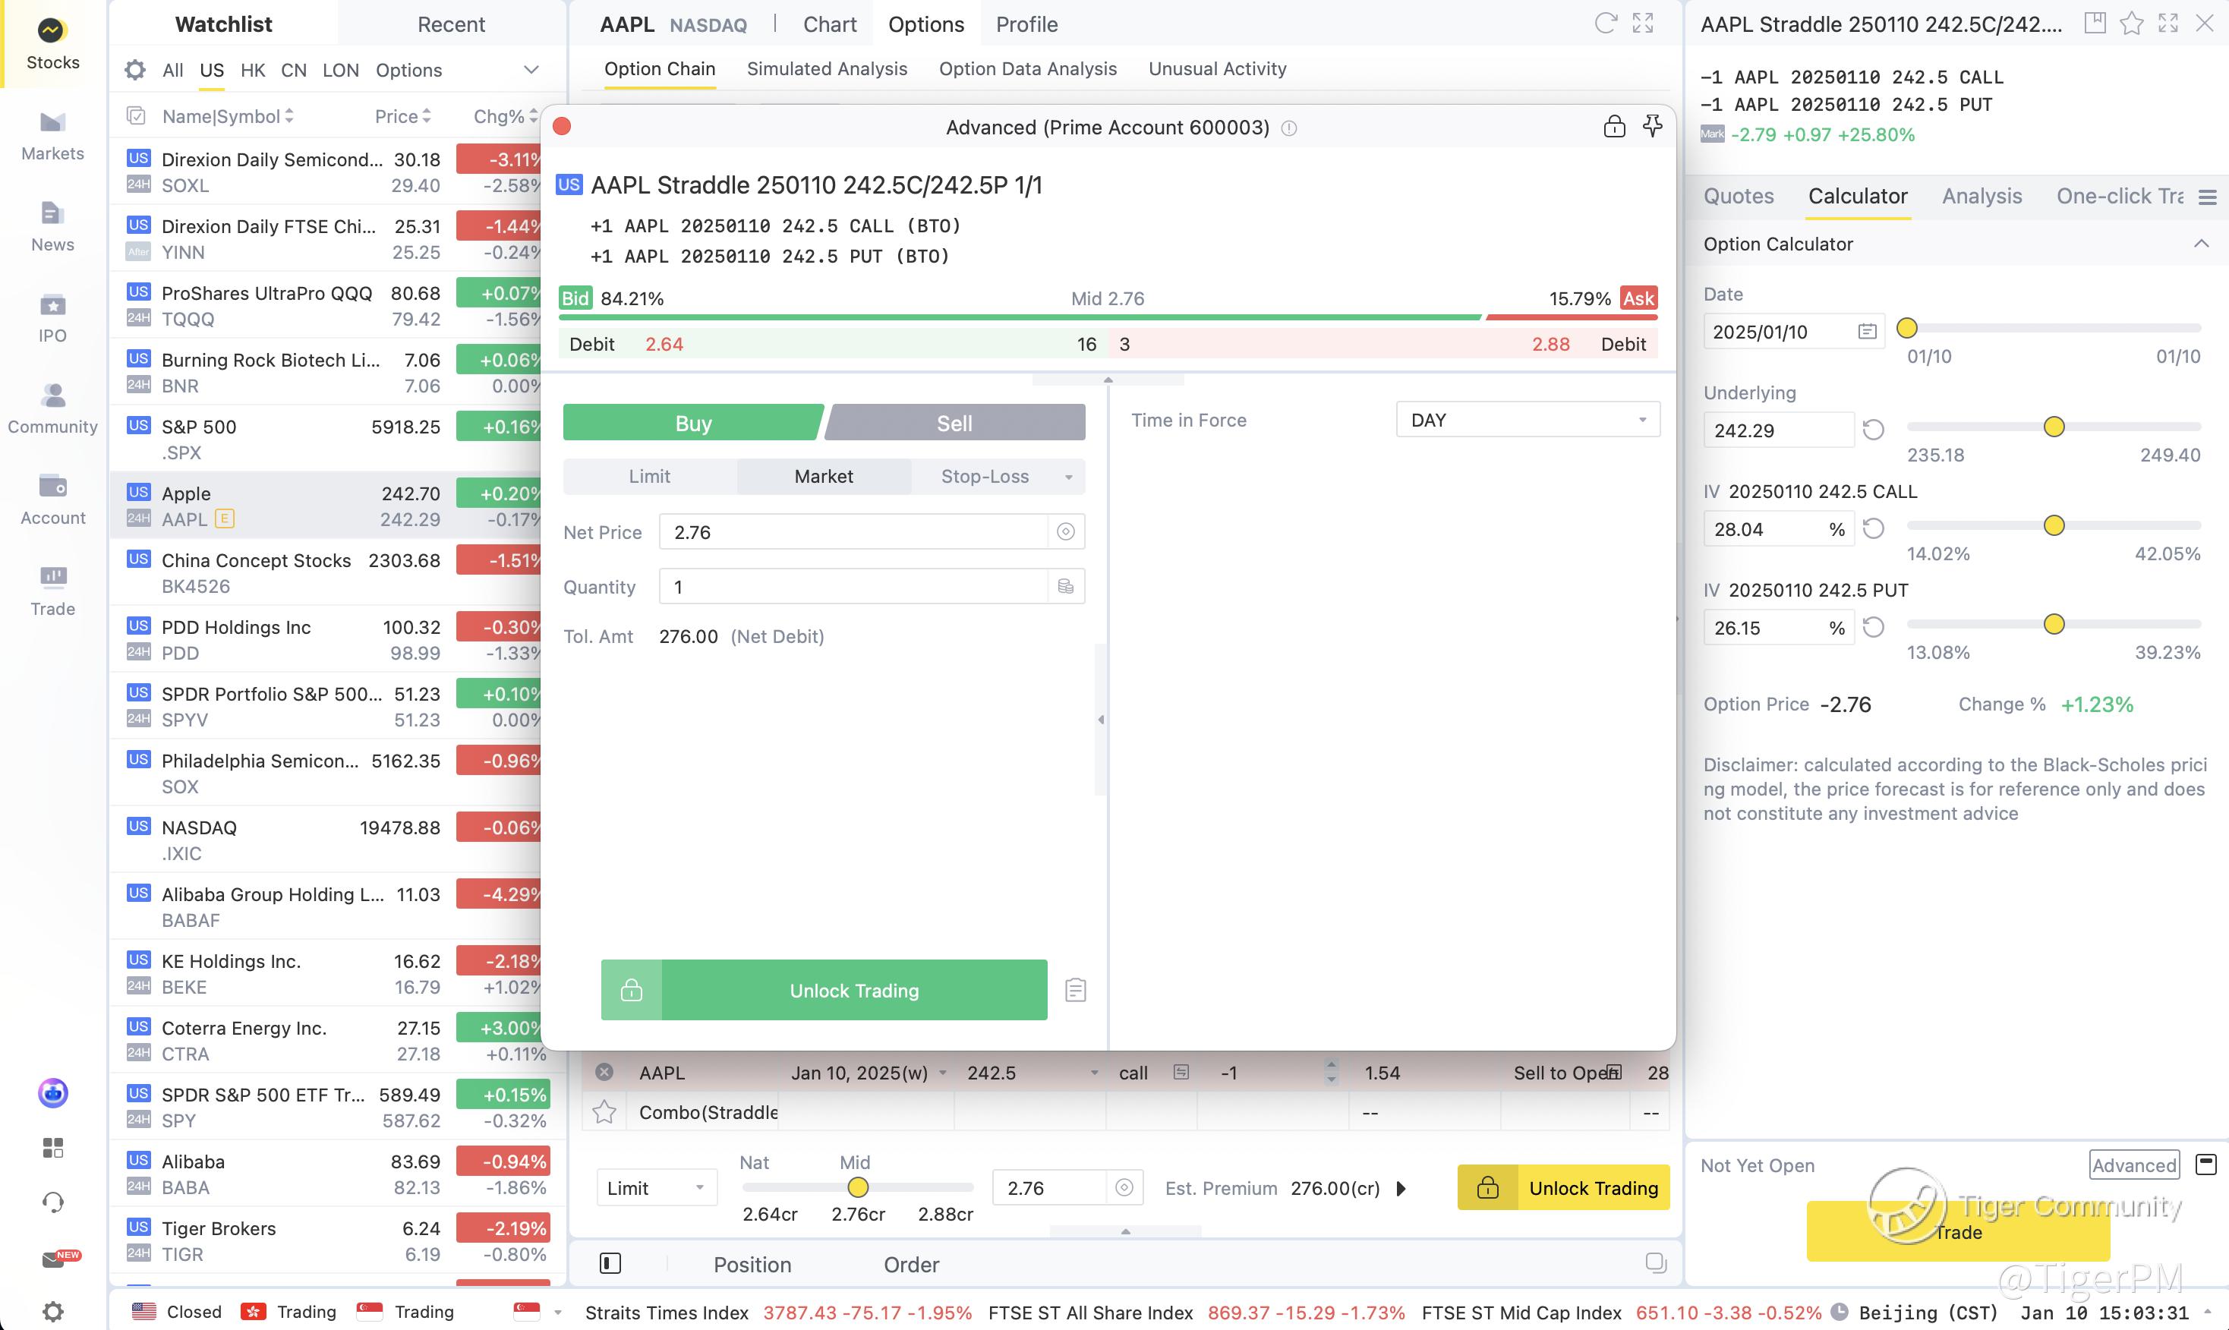Open the Stocks section in sidebar
This screenshot has height=1330, width=2229.
pos(52,44)
